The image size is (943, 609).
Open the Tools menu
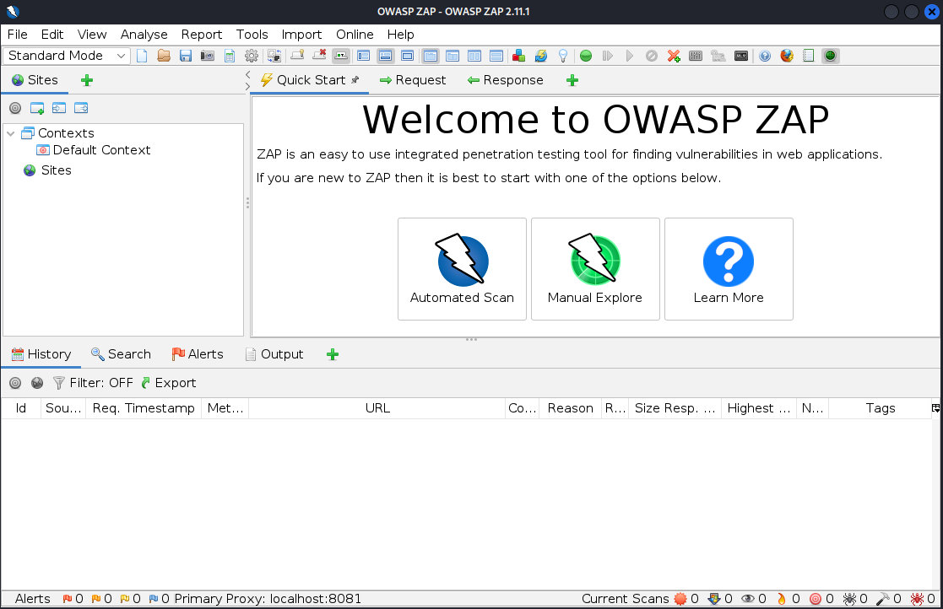click(x=252, y=35)
